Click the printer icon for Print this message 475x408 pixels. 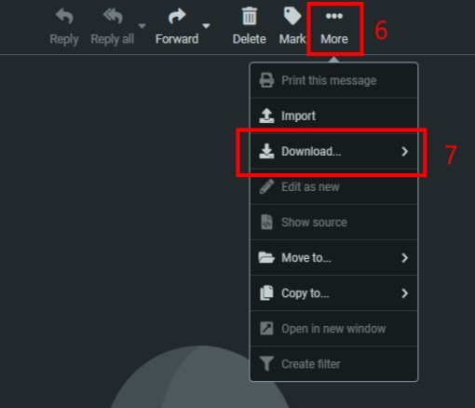pos(266,80)
